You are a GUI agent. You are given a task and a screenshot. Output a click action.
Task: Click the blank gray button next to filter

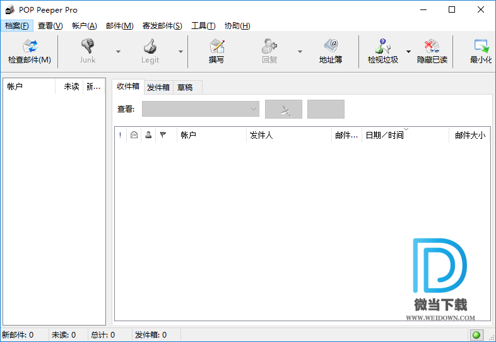click(326, 109)
